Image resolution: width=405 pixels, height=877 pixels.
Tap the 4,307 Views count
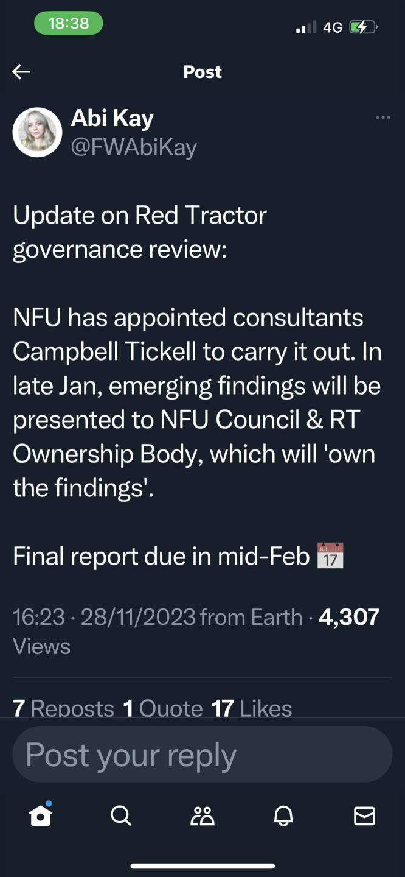pyautogui.click(x=348, y=617)
